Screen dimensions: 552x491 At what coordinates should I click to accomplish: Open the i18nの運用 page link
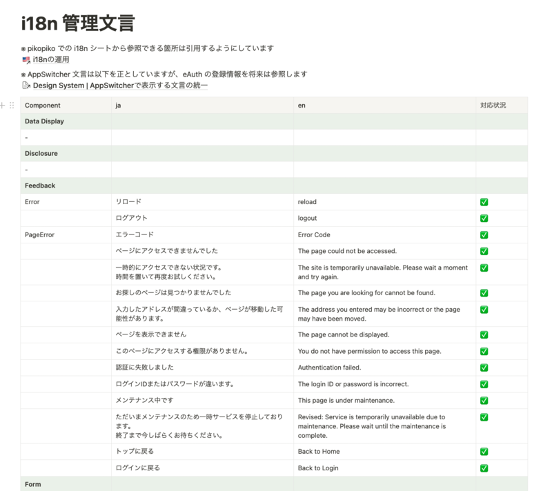tap(51, 60)
